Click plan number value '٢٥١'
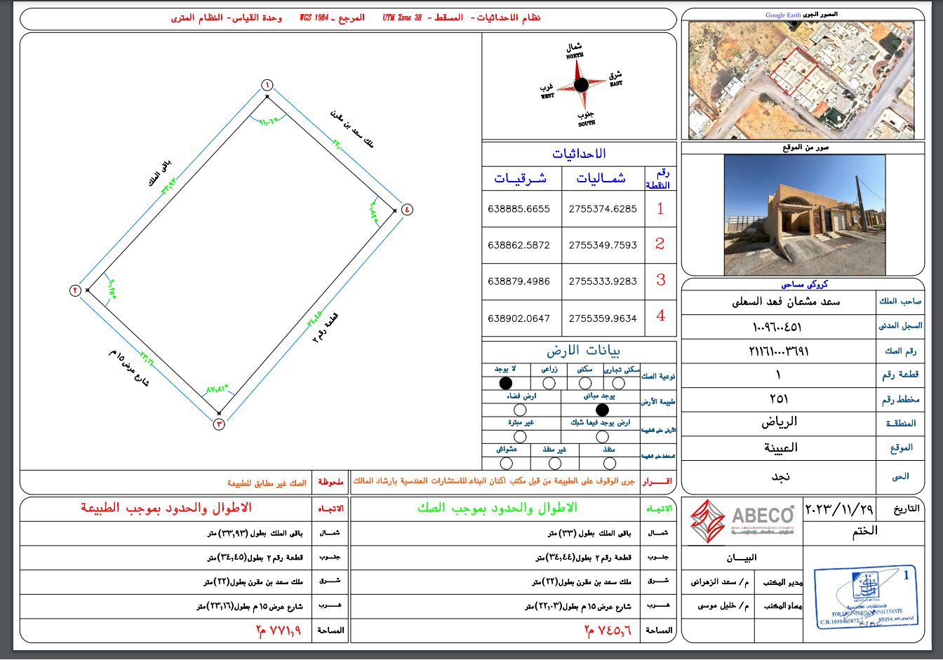This screenshot has width=943, height=660. (779, 398)
